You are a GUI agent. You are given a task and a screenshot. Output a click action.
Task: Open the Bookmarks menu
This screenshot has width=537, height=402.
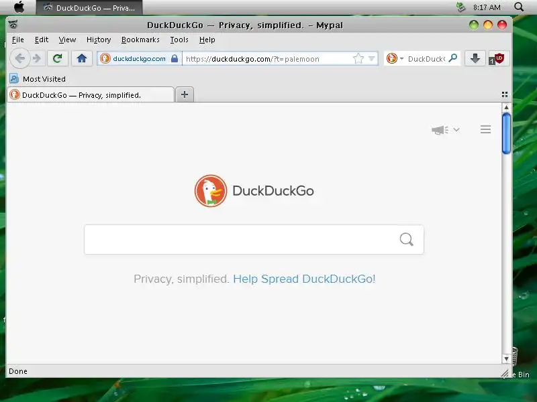(140, 40)
